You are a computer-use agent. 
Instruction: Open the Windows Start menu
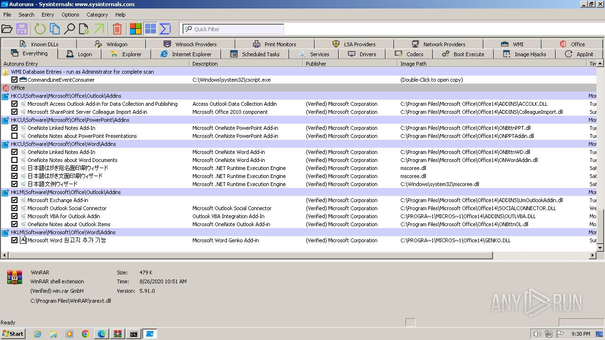13,333
